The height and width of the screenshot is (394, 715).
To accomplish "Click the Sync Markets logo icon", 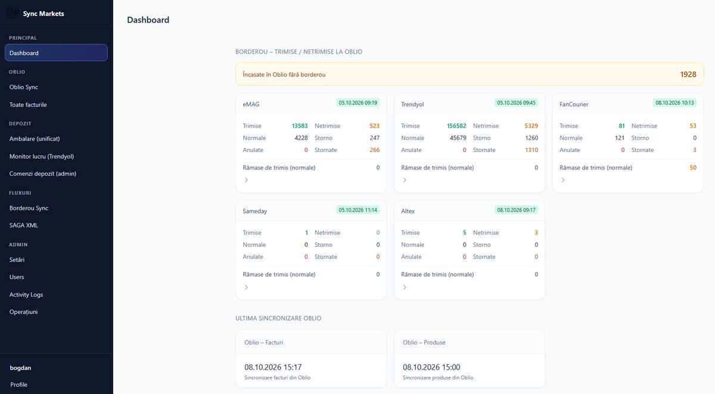I will (13, 13).
